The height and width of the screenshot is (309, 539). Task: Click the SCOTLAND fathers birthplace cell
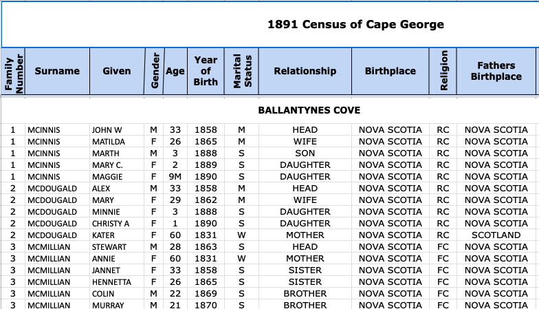496,235
